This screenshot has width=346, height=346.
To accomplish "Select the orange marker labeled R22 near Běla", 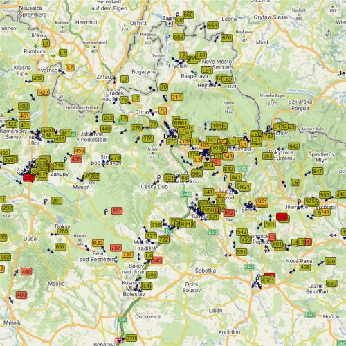I will tap(98, 243).
